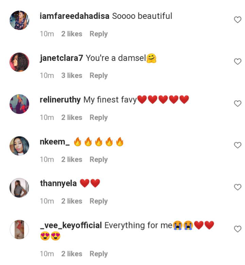Image resolution: width=245 pixels, height=265 pixels.
Task: Like janetclara7's comment with the heart
Action: [x=238, y=61]
